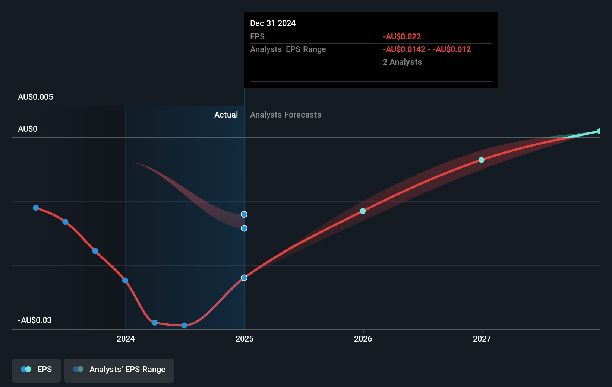Viewport: 612px width, 387px height.
Task: Select the green 2027 forecast data point
Action: click(481, 160)
